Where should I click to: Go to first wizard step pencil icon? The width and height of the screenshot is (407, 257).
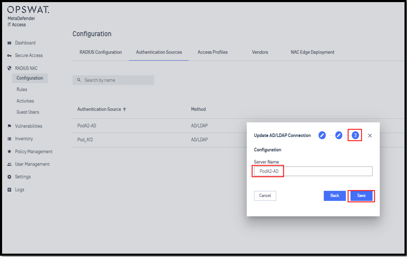pyautogui.click(x=322, y=135)
